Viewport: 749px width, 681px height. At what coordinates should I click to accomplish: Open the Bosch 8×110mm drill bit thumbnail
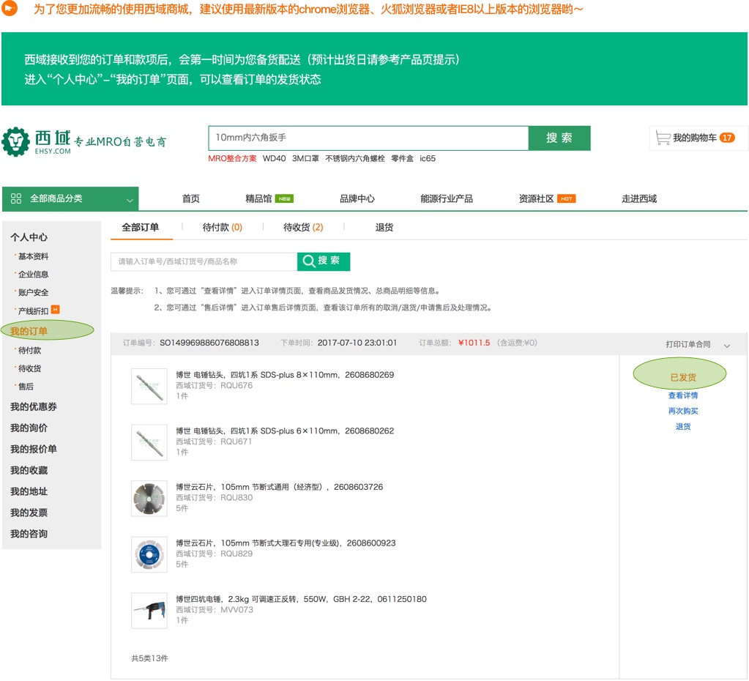[x=149, y=386]
